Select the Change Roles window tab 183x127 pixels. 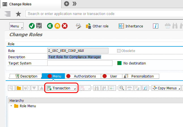[x=31, y=4]
